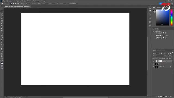Image resolution: width=174 pixels, height=98 pixels.
Task: Select the Pen tool
Action: pyautogui.click(x=2, y=44)
